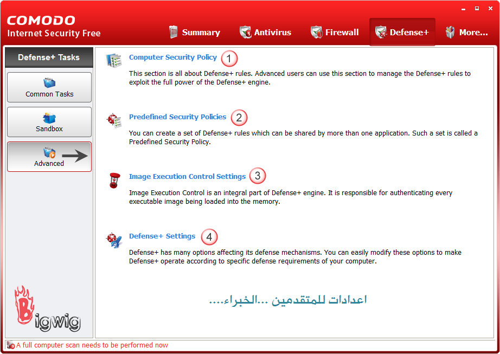Click the Defense+ Settings wrench icon
Screen dimensions: 500x354
tap(114, 240)
